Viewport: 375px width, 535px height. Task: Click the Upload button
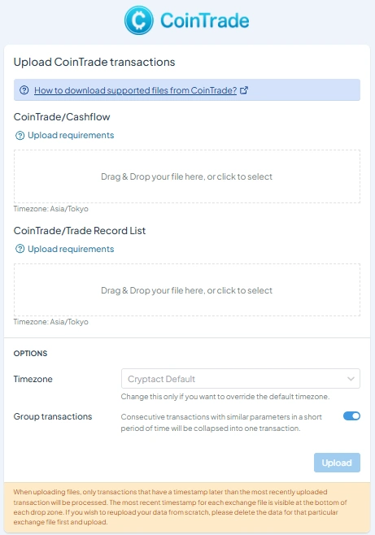(337, 463)
